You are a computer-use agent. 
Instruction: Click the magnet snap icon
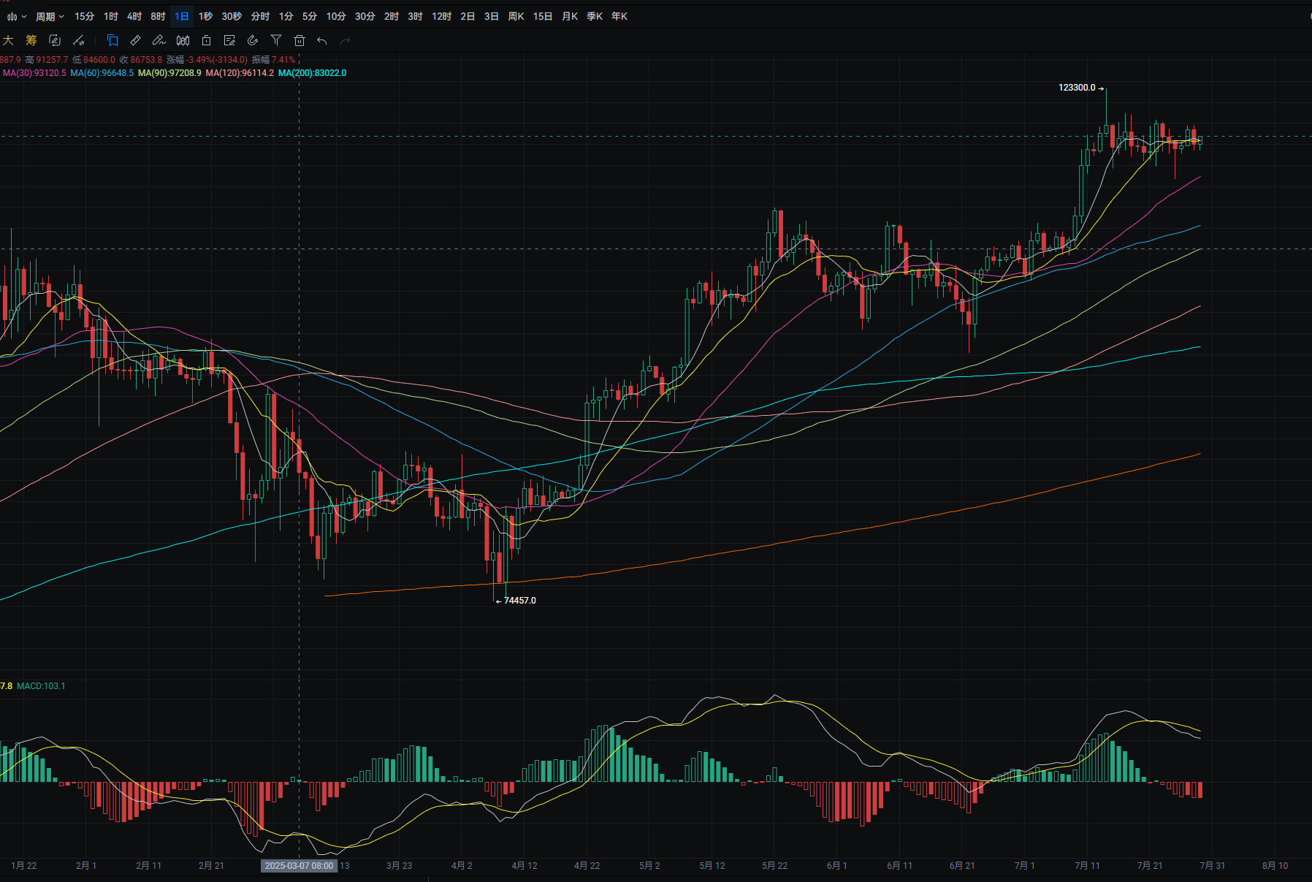(x=253, y=41)
